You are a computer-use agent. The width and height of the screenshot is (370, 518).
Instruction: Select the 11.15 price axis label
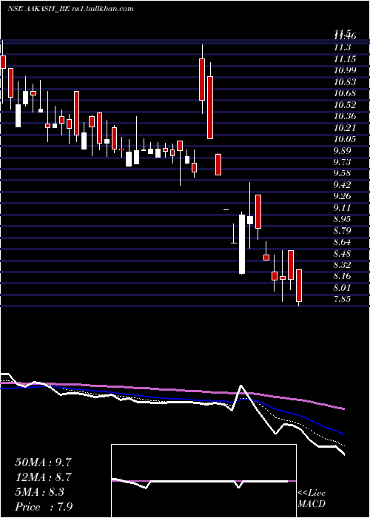coord(345,59)
